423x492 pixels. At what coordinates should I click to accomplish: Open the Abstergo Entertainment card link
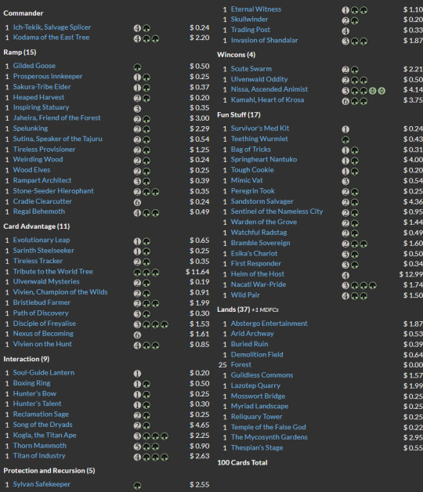click(x=269, y=324)
